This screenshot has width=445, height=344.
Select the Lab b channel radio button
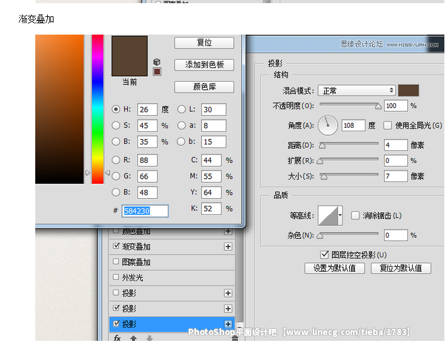pyautogui.click(x=181, y=141)
